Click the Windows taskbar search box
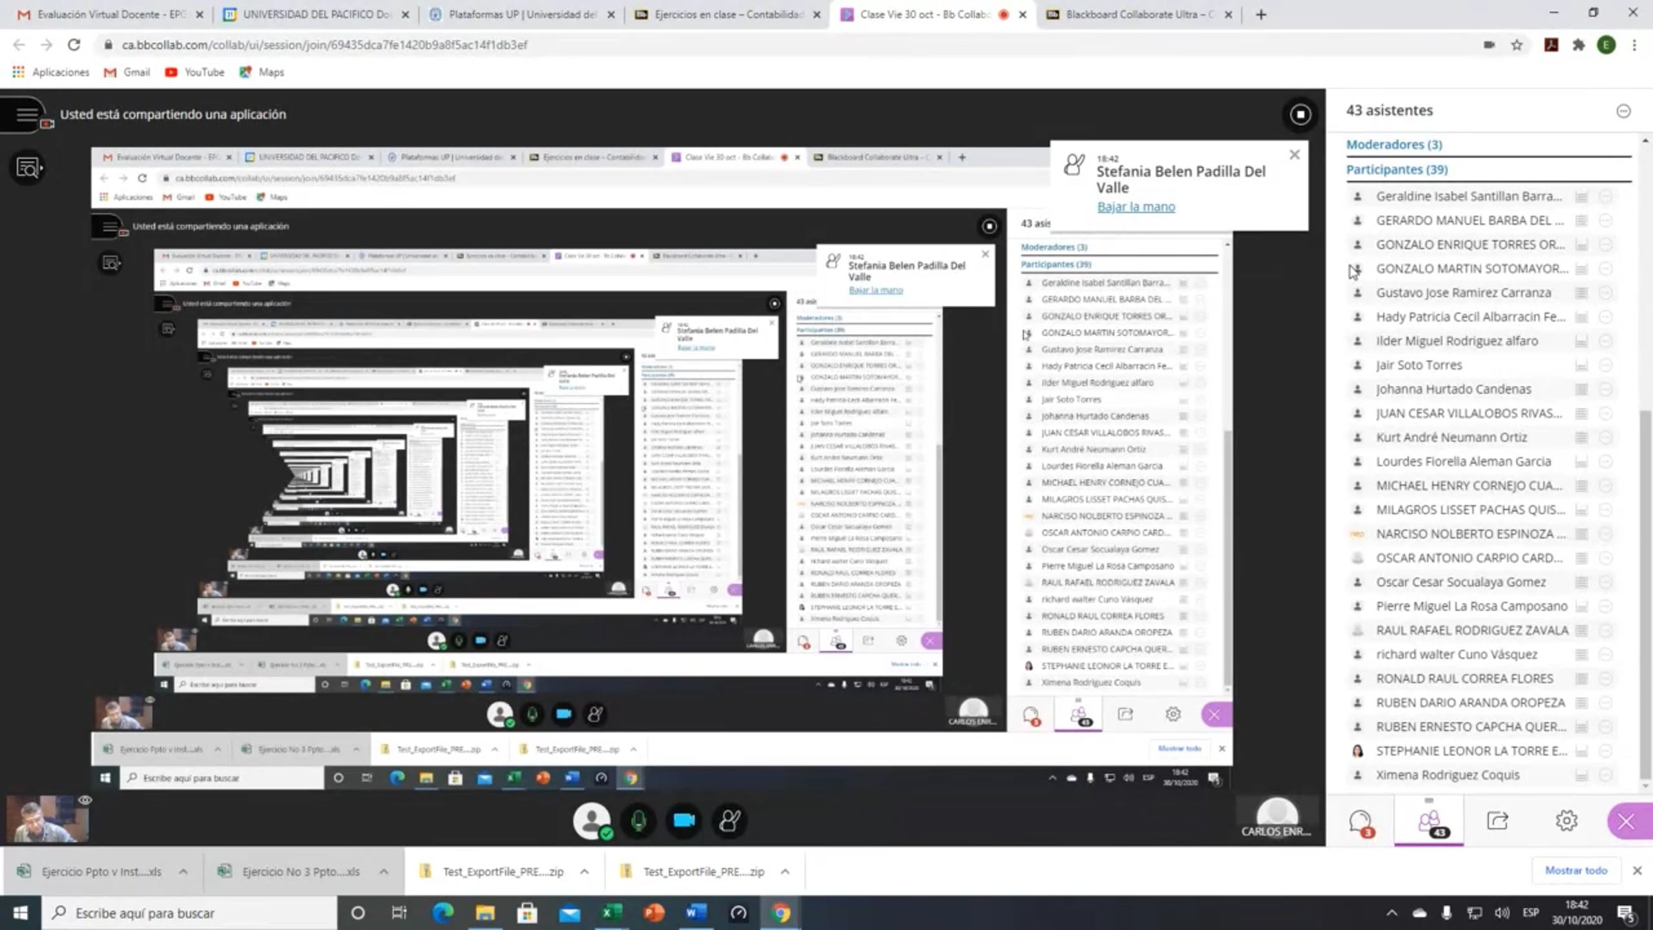Screen dimensions: 1653x930 pos(189,913)
